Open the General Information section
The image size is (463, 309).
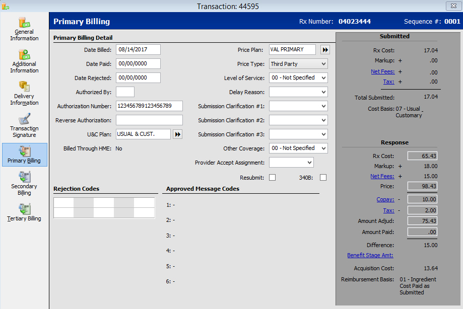(x=24, y=29)
